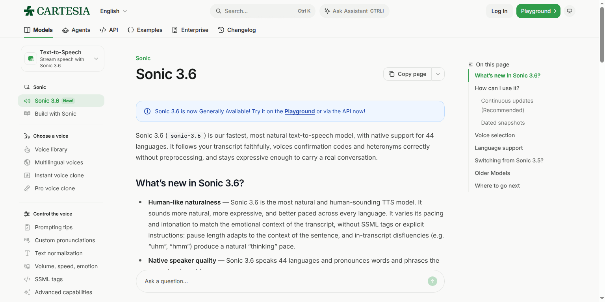Go to the Examples tab
The image size is (605, 302).
click(145, 30)
